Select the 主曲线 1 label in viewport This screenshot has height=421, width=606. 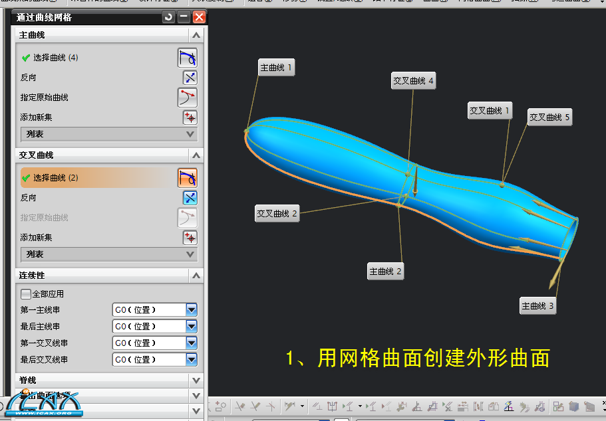(x=276, y=68)
